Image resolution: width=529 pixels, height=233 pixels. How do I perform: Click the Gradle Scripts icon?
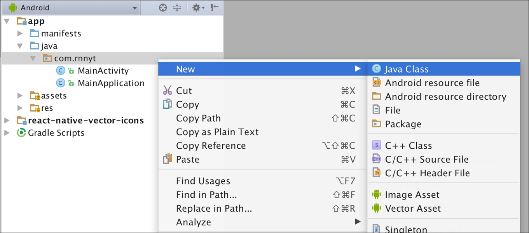point(22,133)
